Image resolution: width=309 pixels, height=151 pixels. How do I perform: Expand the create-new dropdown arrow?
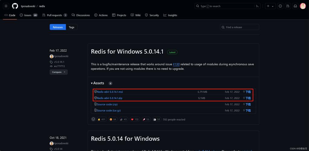273,6
